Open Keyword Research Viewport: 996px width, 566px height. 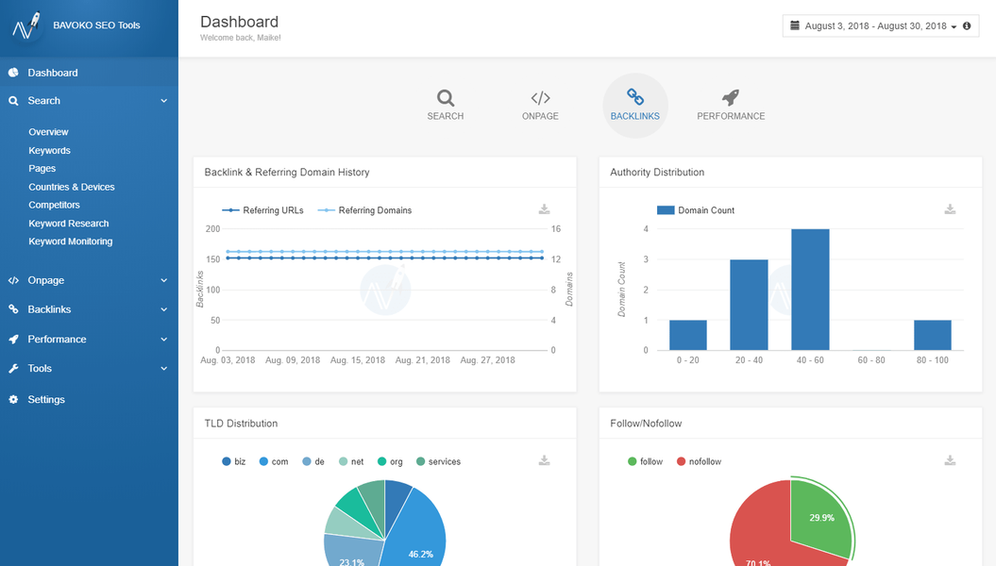click(x=69, y=224)
